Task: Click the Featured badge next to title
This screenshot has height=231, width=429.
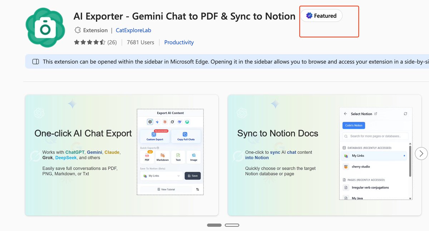Action: click(x=321, y=16)
